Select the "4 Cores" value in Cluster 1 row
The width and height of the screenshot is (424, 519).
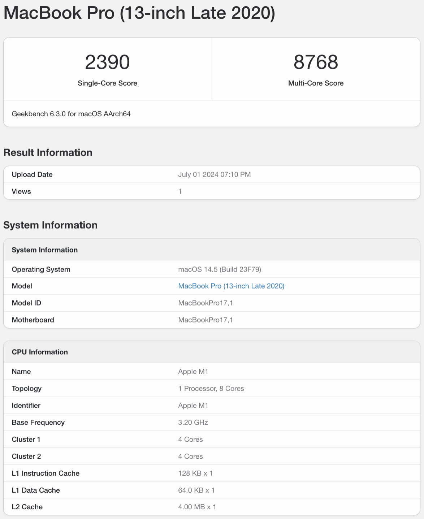(191, 440)
